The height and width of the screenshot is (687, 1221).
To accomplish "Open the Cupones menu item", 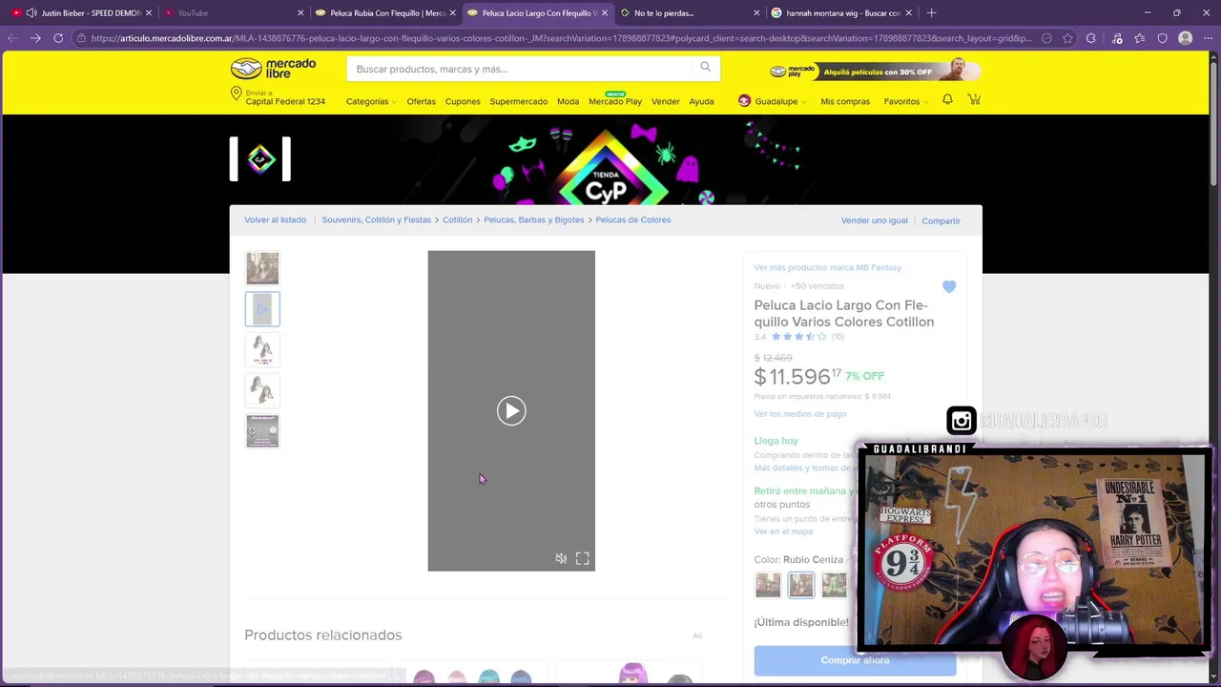I will 463,101.
